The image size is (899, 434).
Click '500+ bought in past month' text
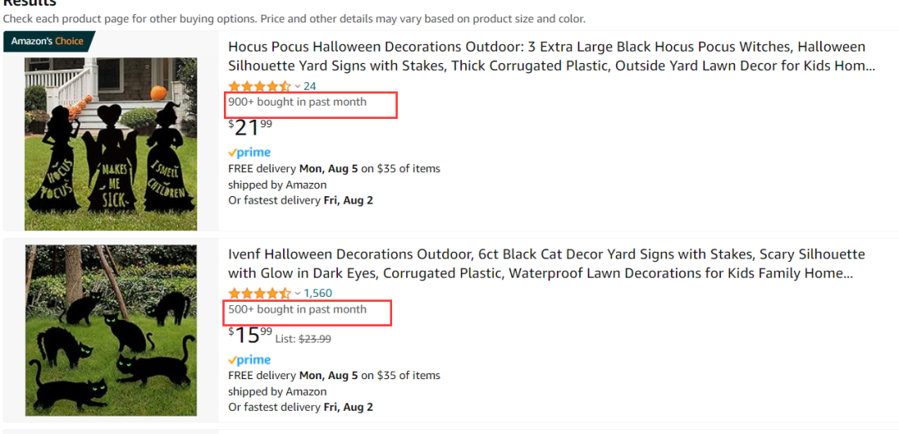[x=297, y=310]
